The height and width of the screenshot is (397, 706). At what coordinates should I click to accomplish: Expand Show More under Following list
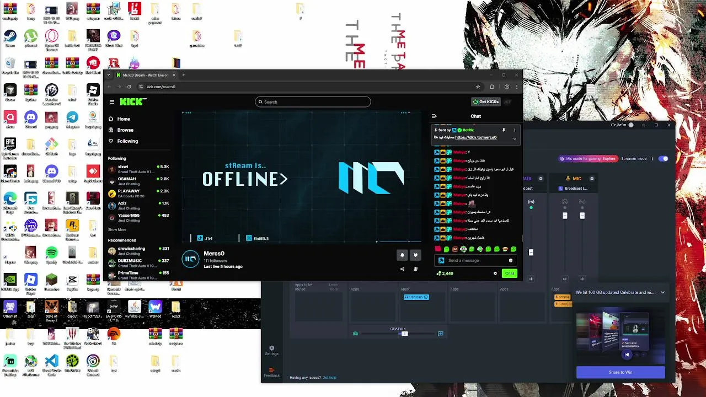click(x=117, y=229)
